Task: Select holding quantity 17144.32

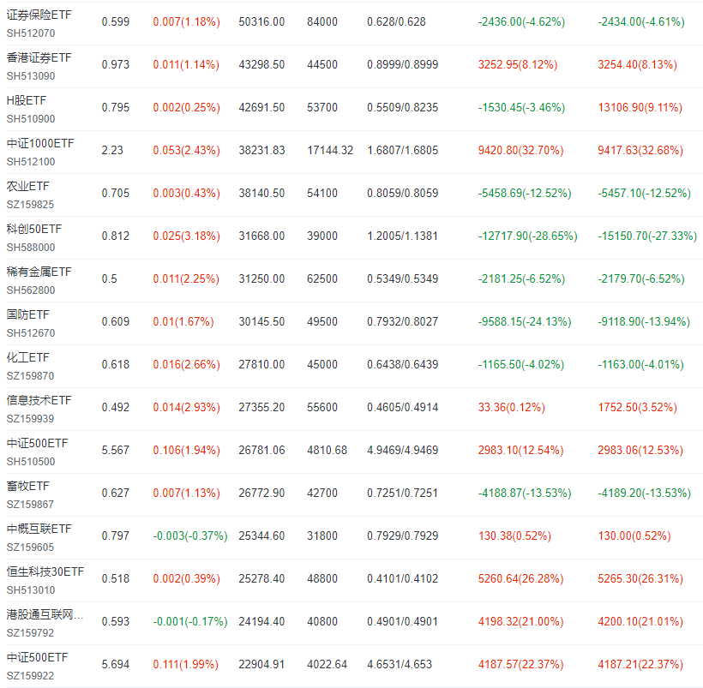Action: 330,150
